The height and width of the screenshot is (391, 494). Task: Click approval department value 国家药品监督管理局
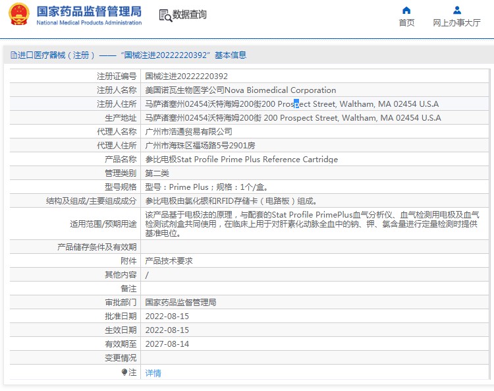pos(180,303)
